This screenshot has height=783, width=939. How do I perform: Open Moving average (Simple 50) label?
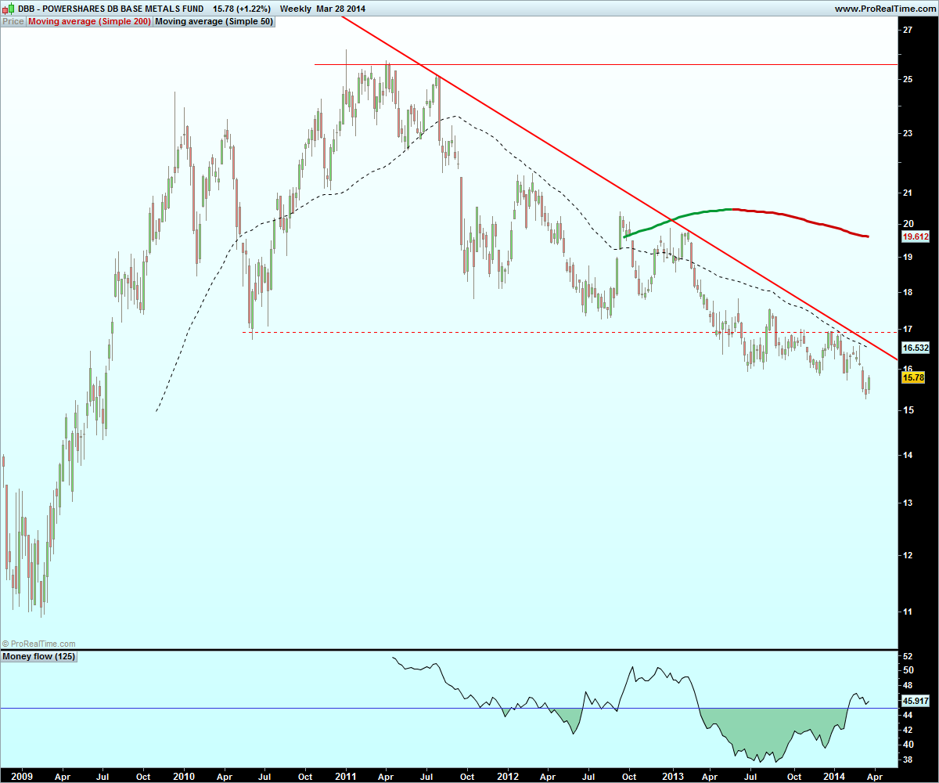(x=214, y=22)
